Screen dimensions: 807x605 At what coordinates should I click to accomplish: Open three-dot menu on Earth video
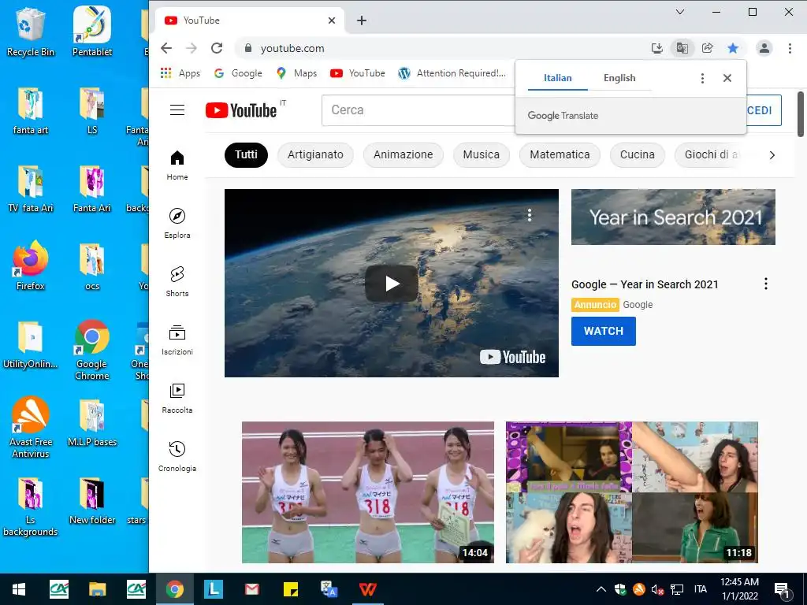pyautogui.click(x=530, y=215)
